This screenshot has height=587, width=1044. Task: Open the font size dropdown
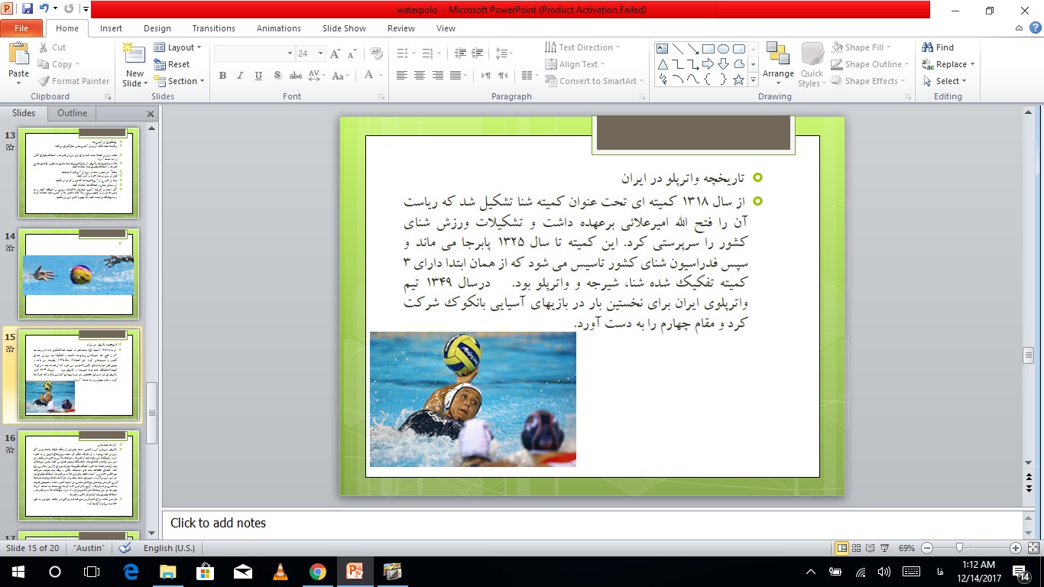click(x=321, y=54)
